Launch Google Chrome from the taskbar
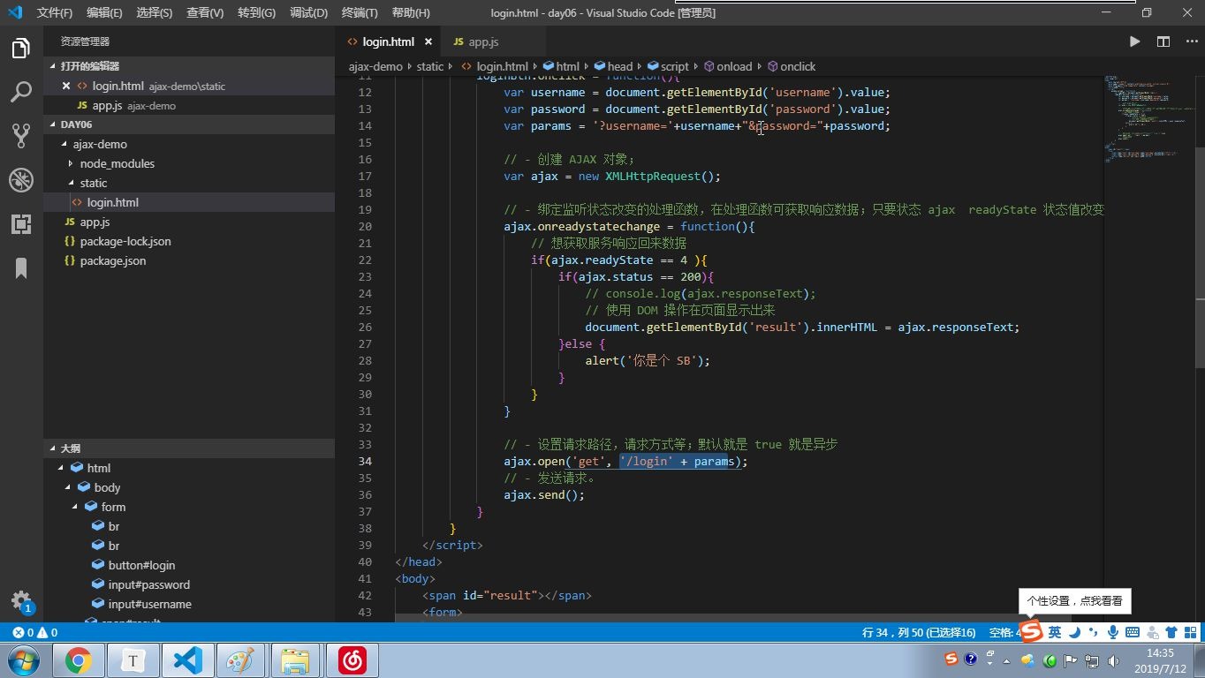 (79, 659)
